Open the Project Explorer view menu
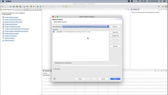The image size is (168, 95). pyautogui.click(x=35, y=9)
